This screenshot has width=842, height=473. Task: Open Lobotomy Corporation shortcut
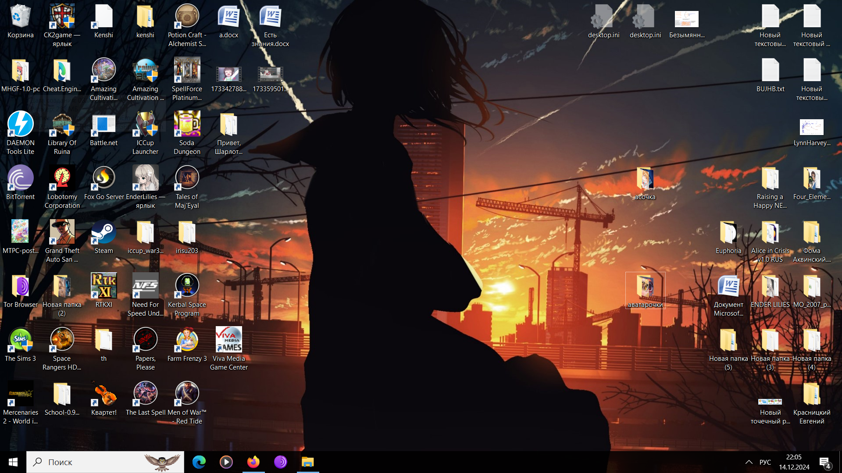[62, 187]
